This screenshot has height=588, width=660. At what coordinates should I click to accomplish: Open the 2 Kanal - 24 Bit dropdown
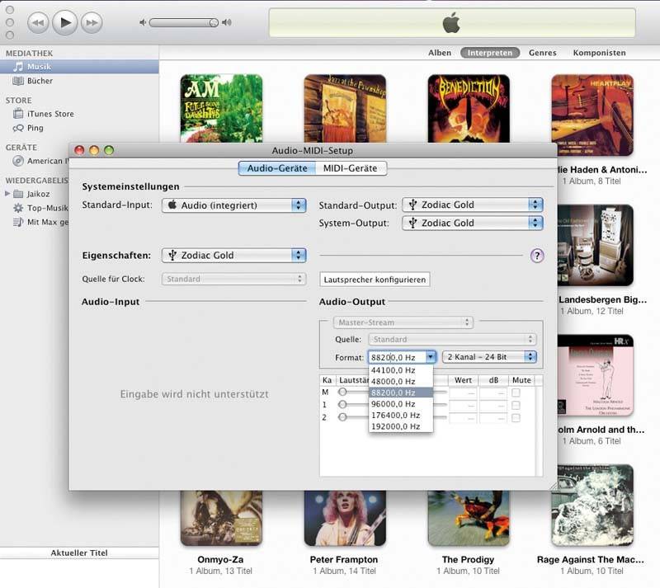coord(489,357)
